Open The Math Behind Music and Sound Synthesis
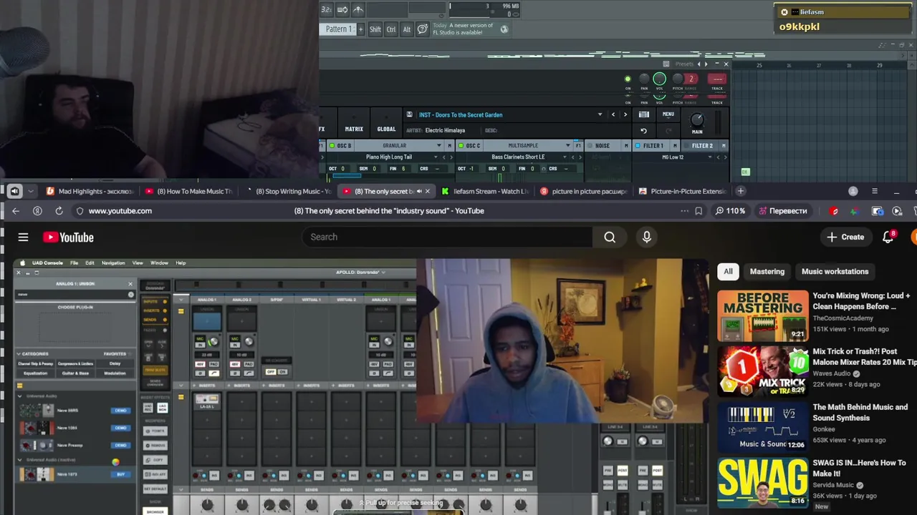 point(860,413)
